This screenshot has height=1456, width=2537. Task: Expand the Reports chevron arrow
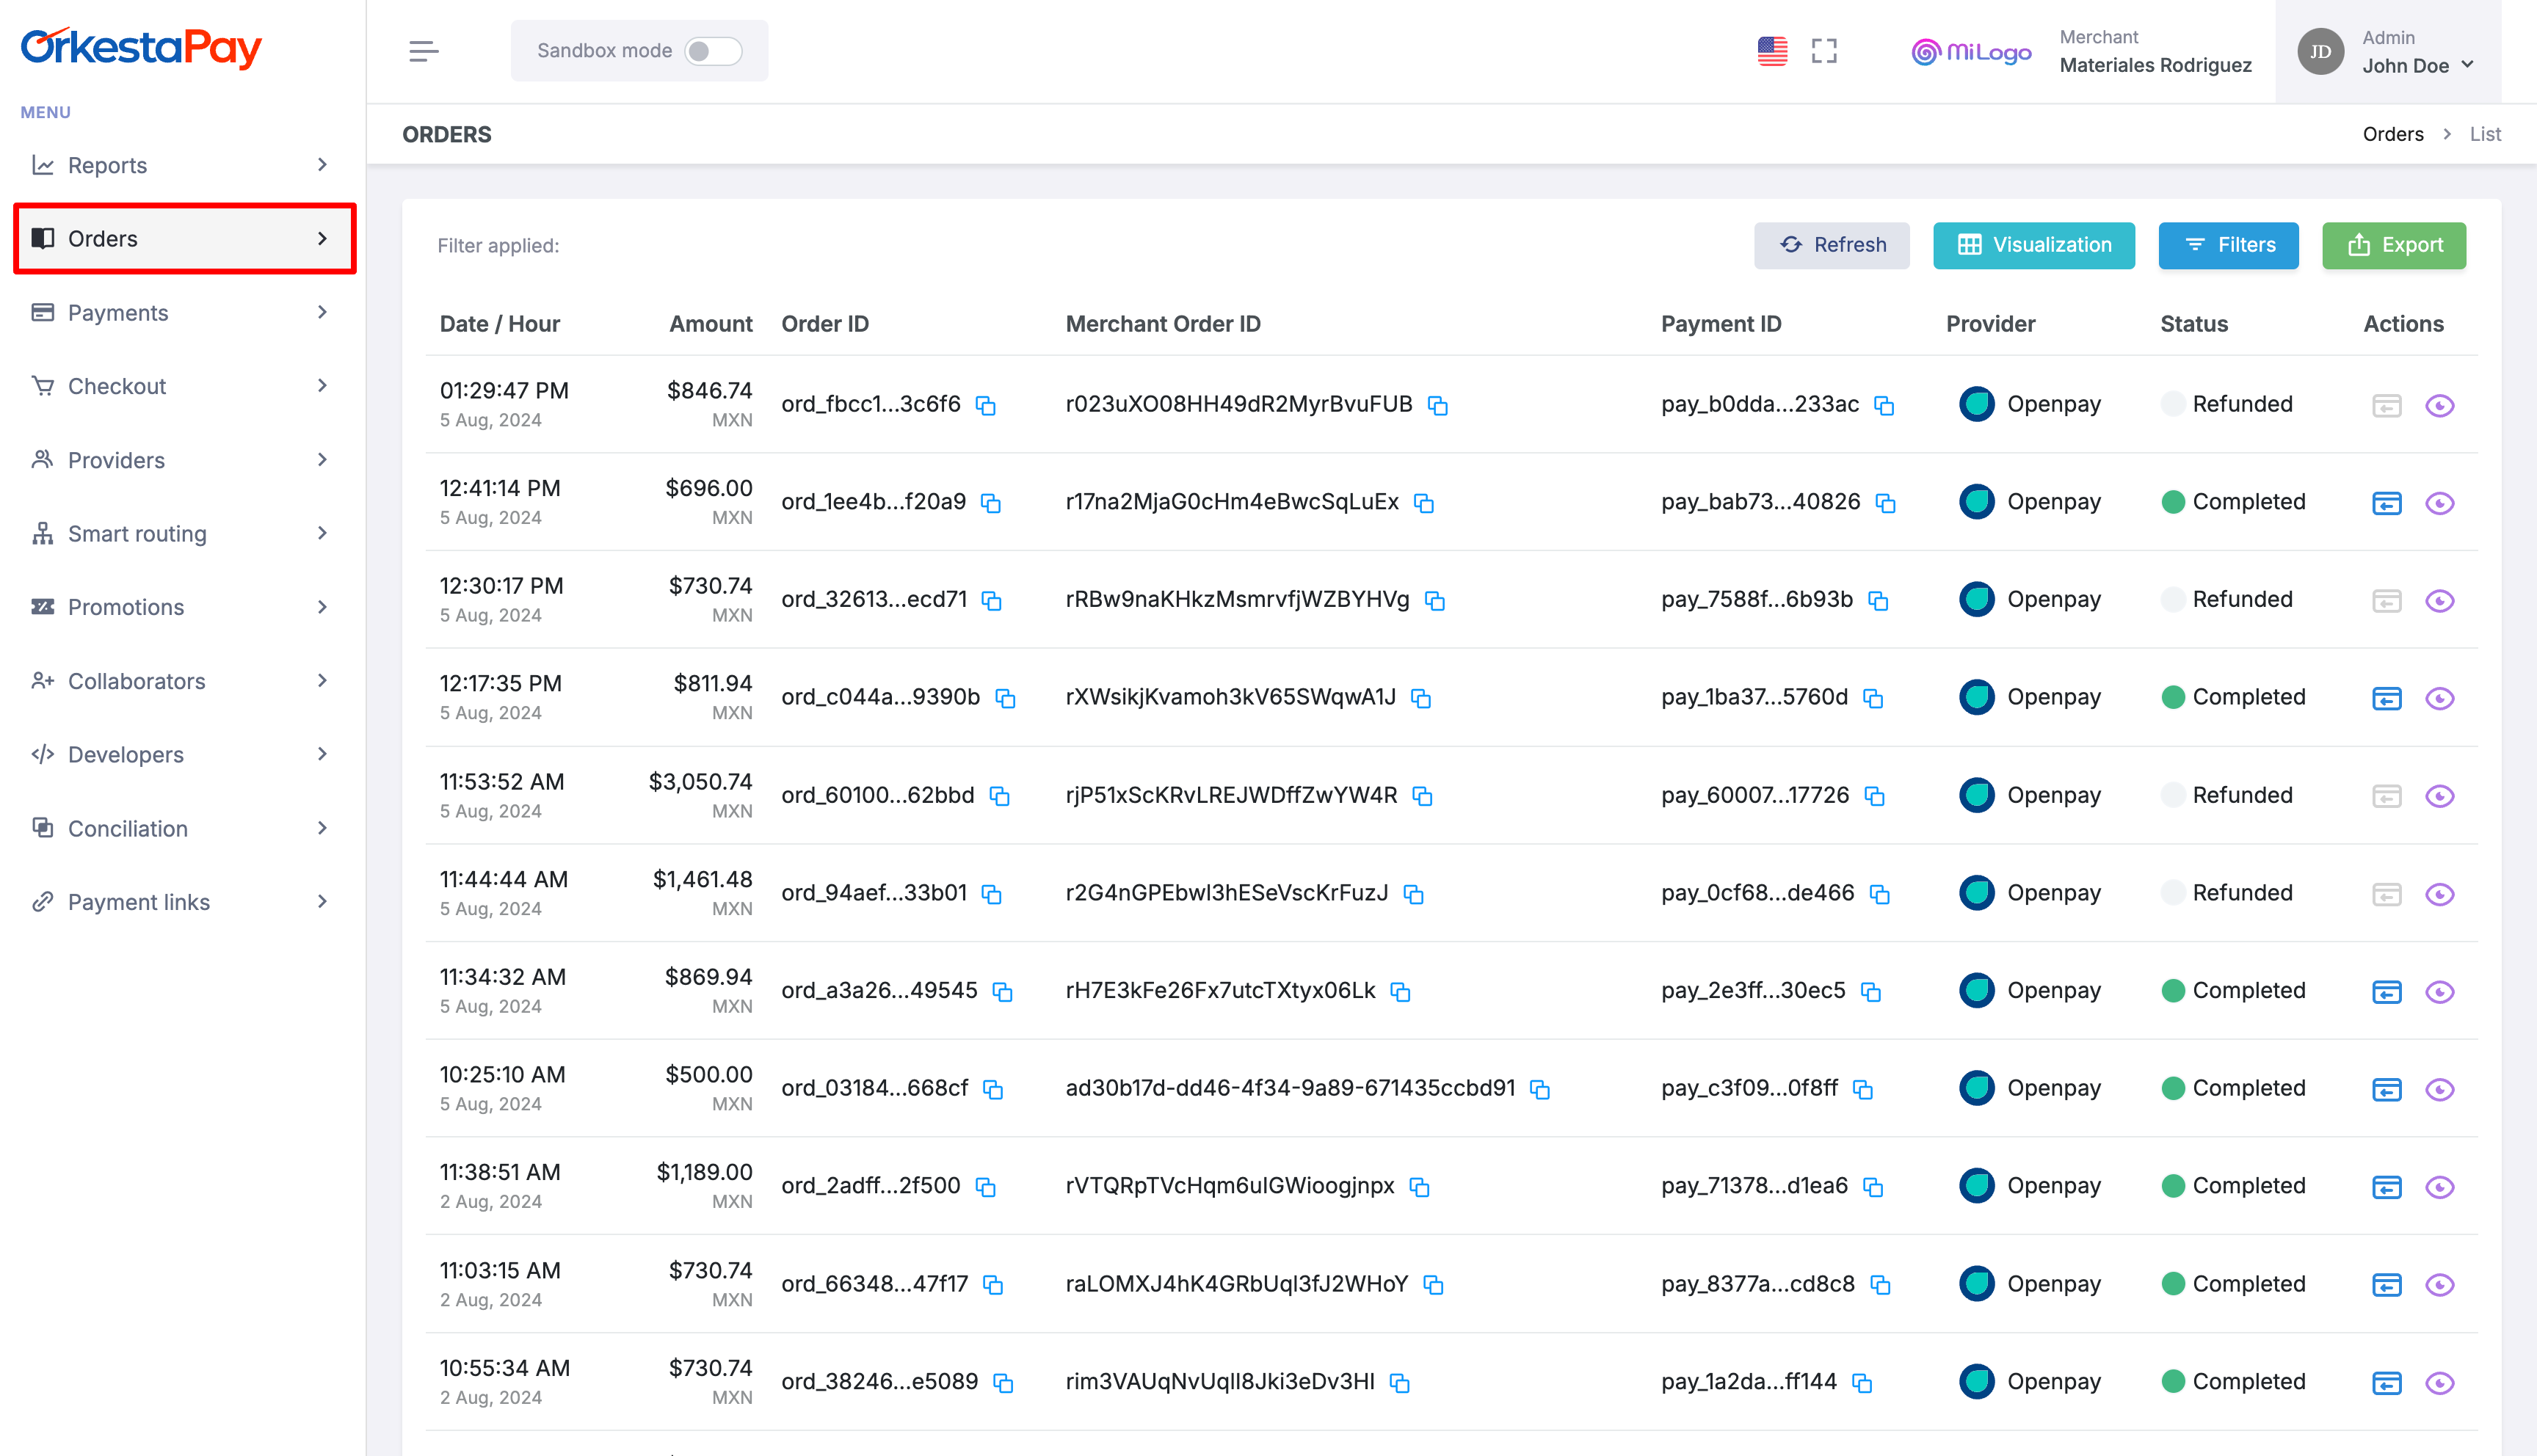click(x=322, y=165)
